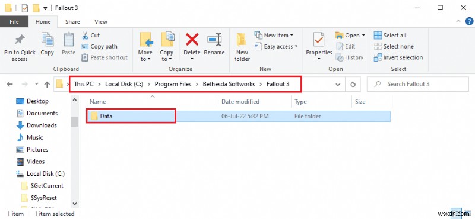Image resolution: width=475 pixels, height=219 pixels.
Task: Open $SysReset folder in sidebar
Action: (x=39, y=198)
